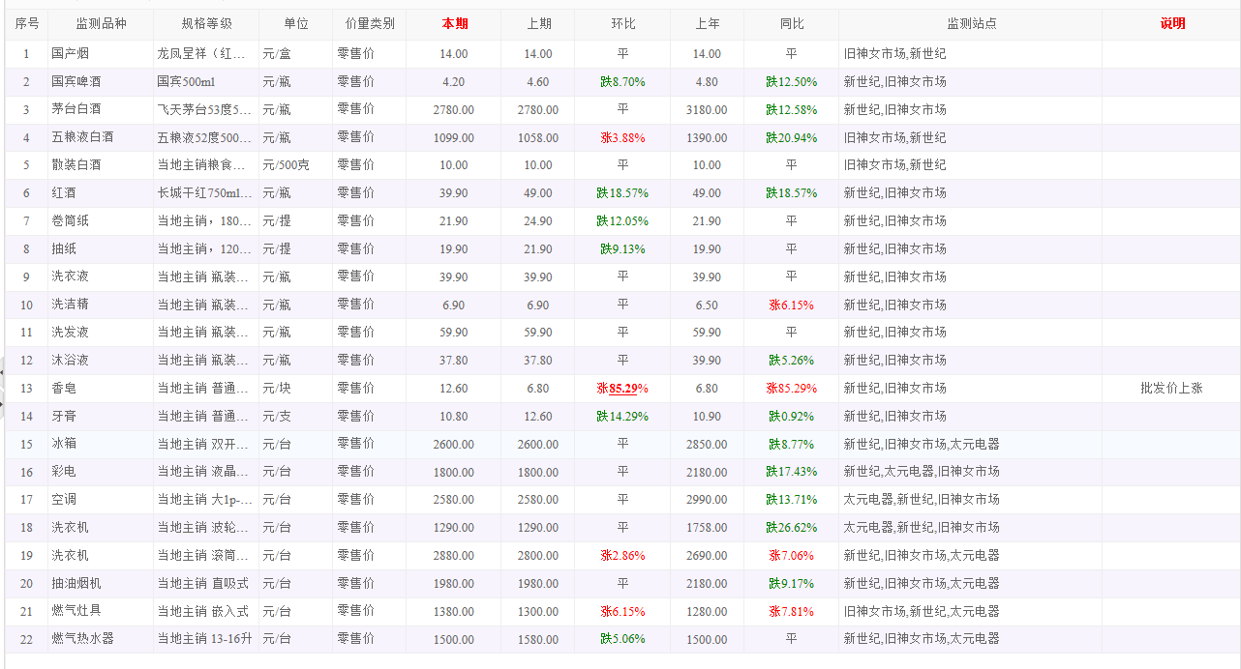The width and height of the screenshot is (1241, 669).
Task: Select the 国宾啤酒 product cell
Action: coord(76,82)
